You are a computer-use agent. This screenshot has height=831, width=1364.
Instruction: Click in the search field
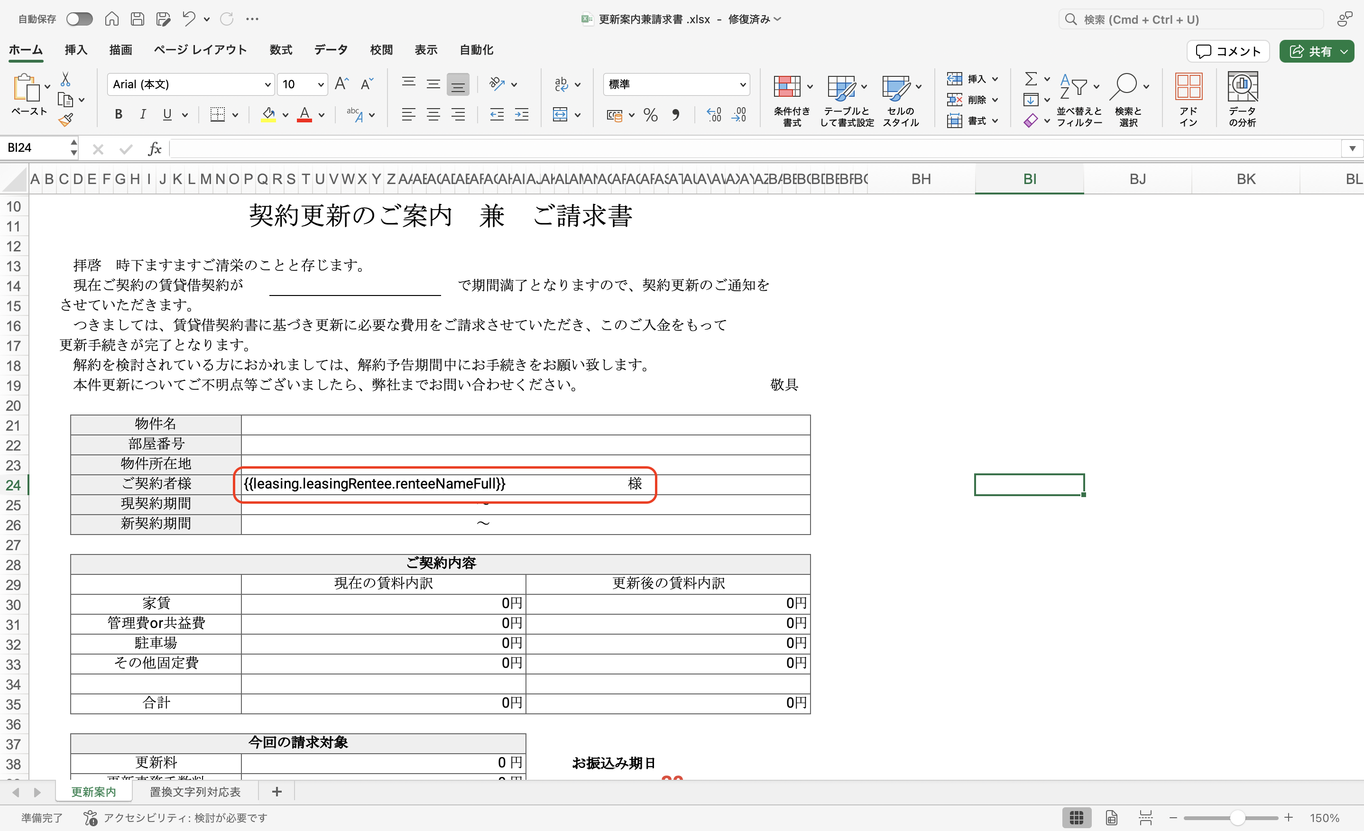click(x=1190, y=19)
